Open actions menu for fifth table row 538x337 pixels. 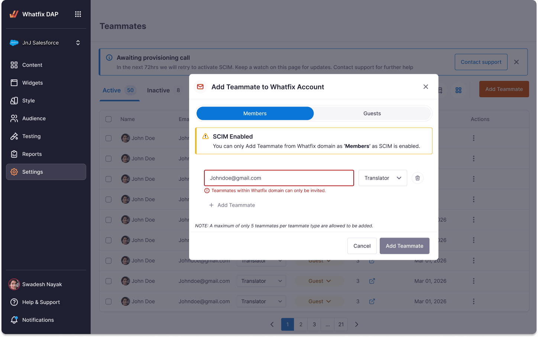coord(473,220)
